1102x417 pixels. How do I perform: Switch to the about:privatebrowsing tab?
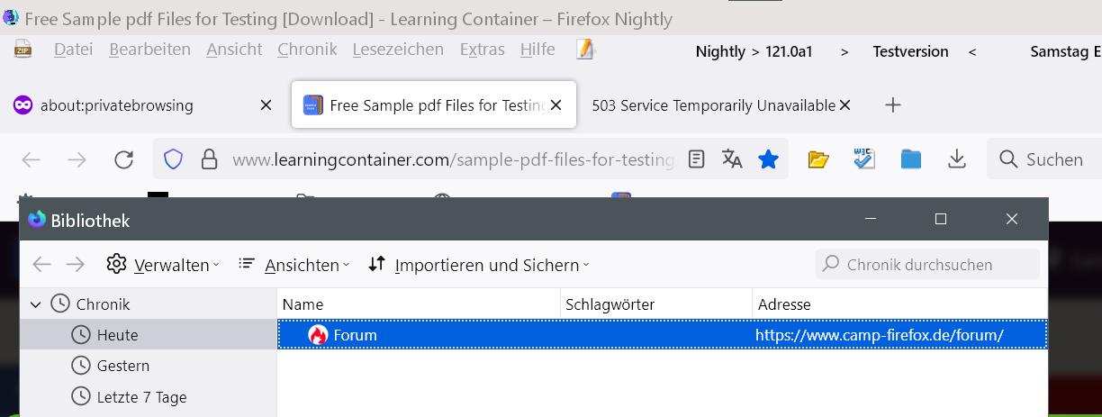click(117, 105)
